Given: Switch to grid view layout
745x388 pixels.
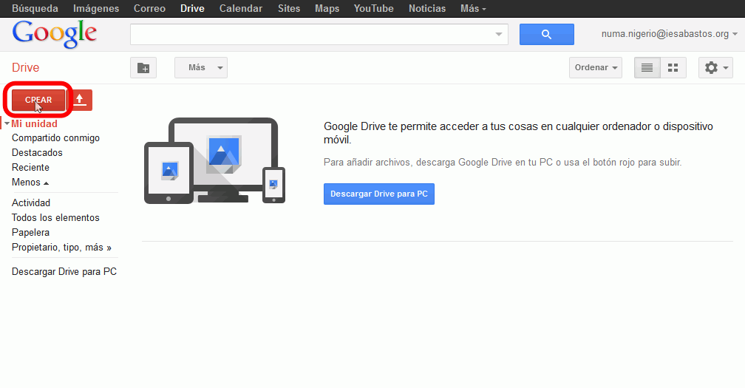Looking at the screenshot, I should pyautogui.click(x=673, y=68).
